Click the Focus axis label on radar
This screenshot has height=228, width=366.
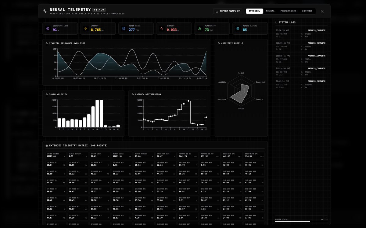241,108
